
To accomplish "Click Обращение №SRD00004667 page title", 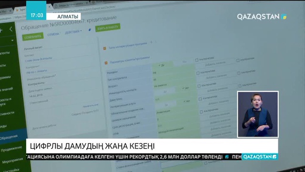I will 69,22.
